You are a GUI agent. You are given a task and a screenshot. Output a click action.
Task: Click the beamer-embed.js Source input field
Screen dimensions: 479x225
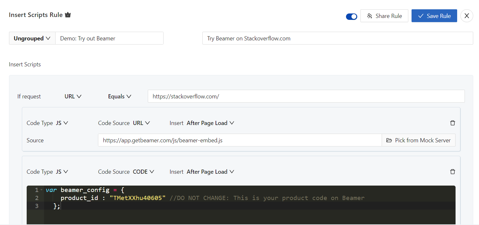[240, 140]
